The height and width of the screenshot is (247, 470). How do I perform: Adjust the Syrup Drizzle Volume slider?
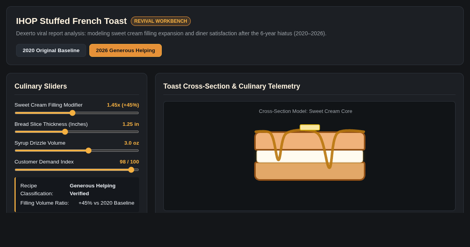[77, 151]
